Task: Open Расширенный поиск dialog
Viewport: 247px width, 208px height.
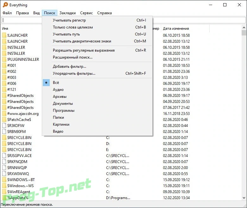Action: click(x=97, y=57)
